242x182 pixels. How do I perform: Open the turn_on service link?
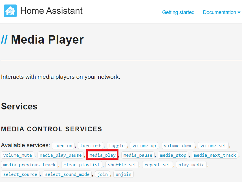pos(63,145)
